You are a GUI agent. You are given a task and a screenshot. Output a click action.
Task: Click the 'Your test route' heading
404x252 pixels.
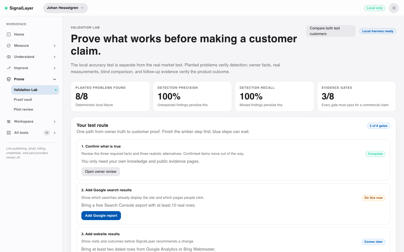[x=92, y=125]
